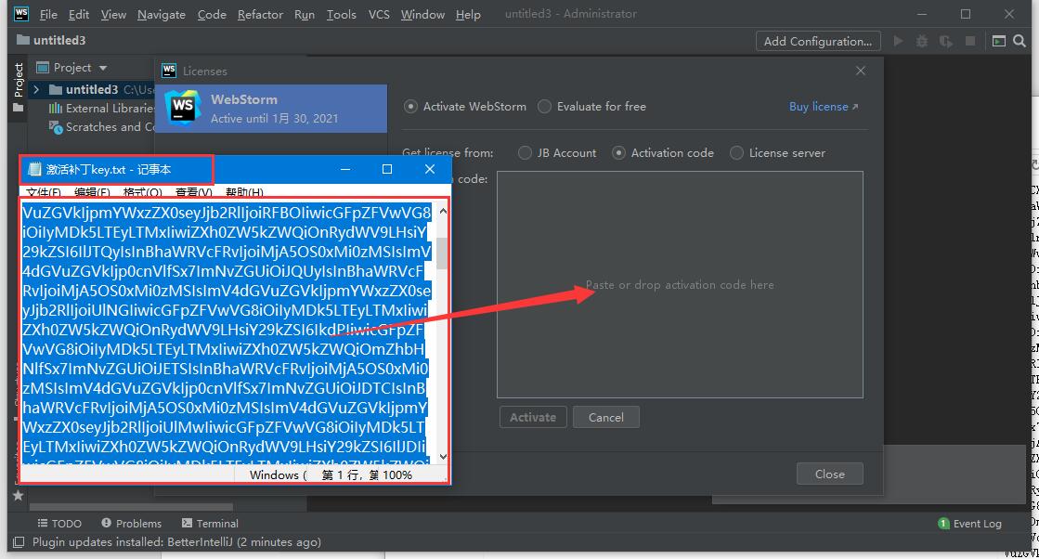
Task: Open the VCS menu
Action: pos(379,14)
